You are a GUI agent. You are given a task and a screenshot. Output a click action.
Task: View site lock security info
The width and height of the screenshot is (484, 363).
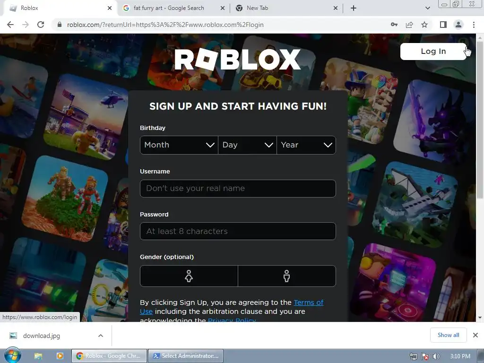click(x=60, y=25)
